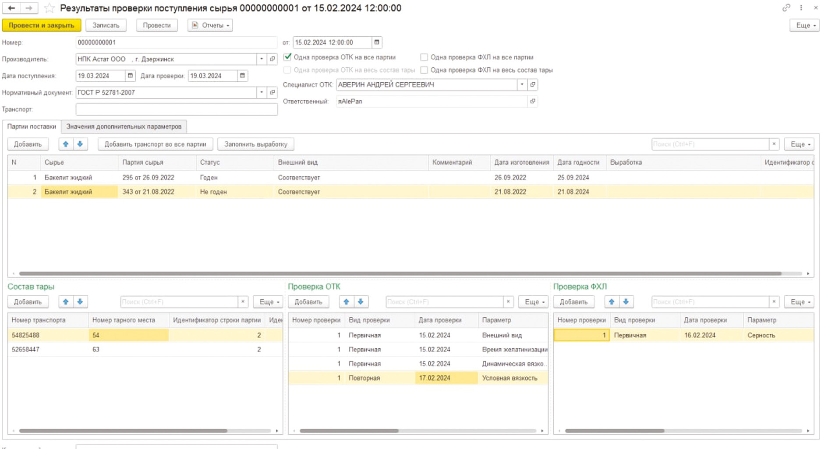Open Специалист ОТК record with open icon
This screenshot has height=449, width=828.
[x=533, y=84]
